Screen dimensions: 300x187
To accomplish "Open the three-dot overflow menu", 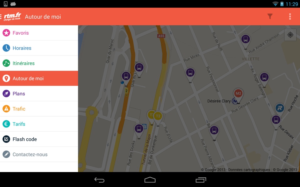I will click(290, 17).
